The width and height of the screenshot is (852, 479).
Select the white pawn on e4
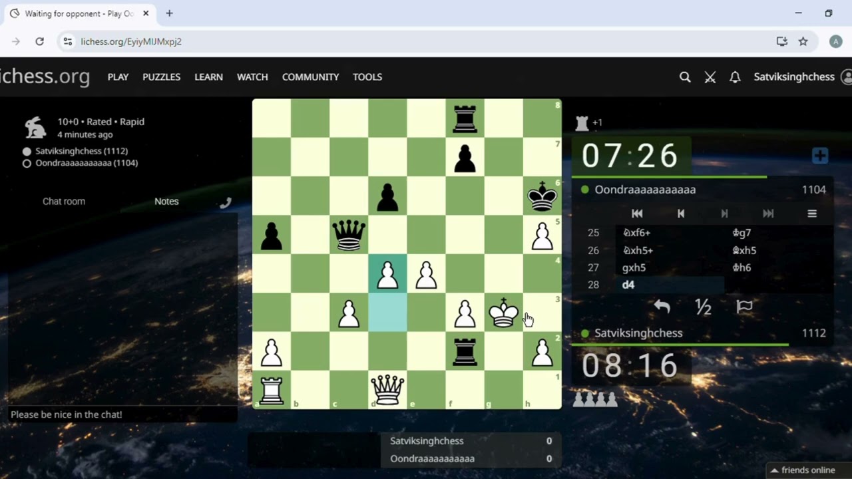click(x=426, y=274)
